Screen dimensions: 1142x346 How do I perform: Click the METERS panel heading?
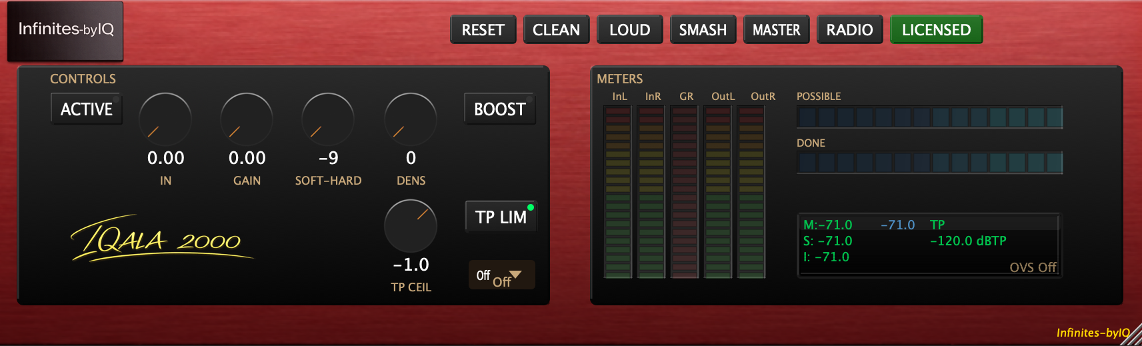click(x=620, y=79)
